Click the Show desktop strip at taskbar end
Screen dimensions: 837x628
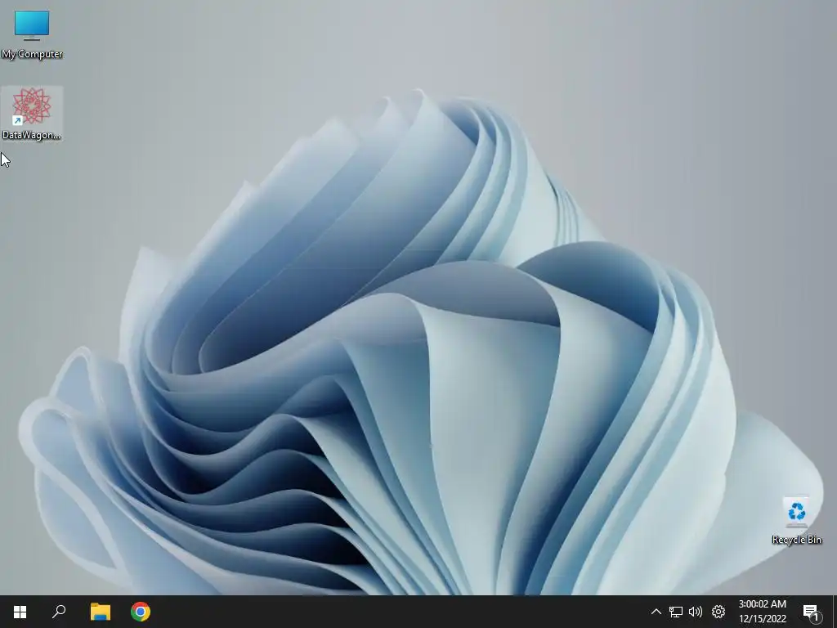(835, 612)
